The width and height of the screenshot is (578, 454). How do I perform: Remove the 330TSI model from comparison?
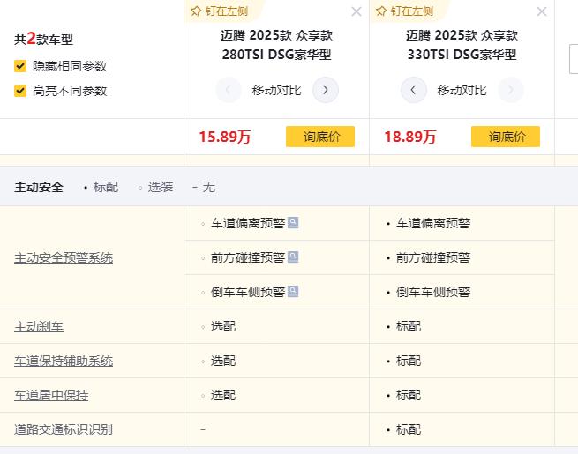pyautogui.click(x=541, y=11)
